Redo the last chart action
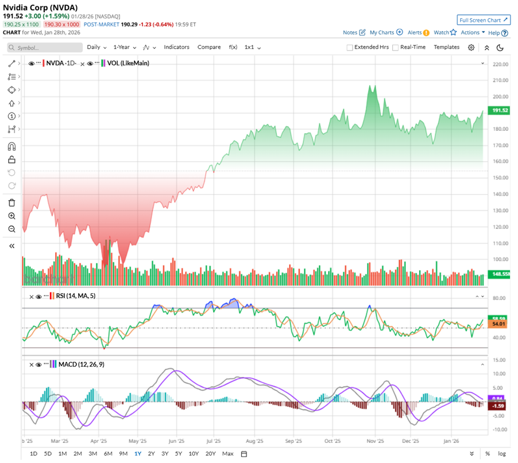 [11, 186]
